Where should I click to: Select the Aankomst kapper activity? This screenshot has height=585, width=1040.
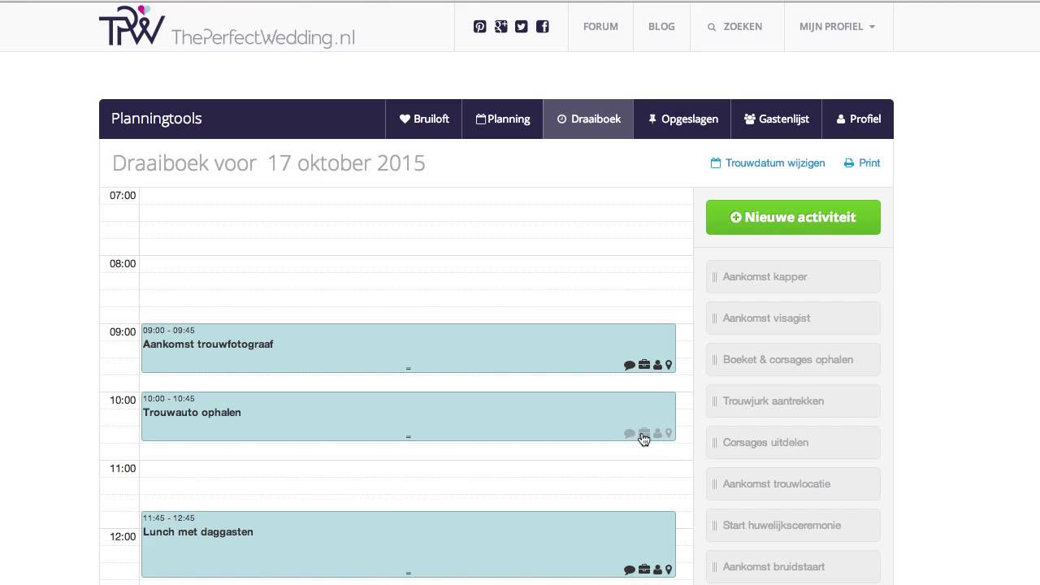793,277
